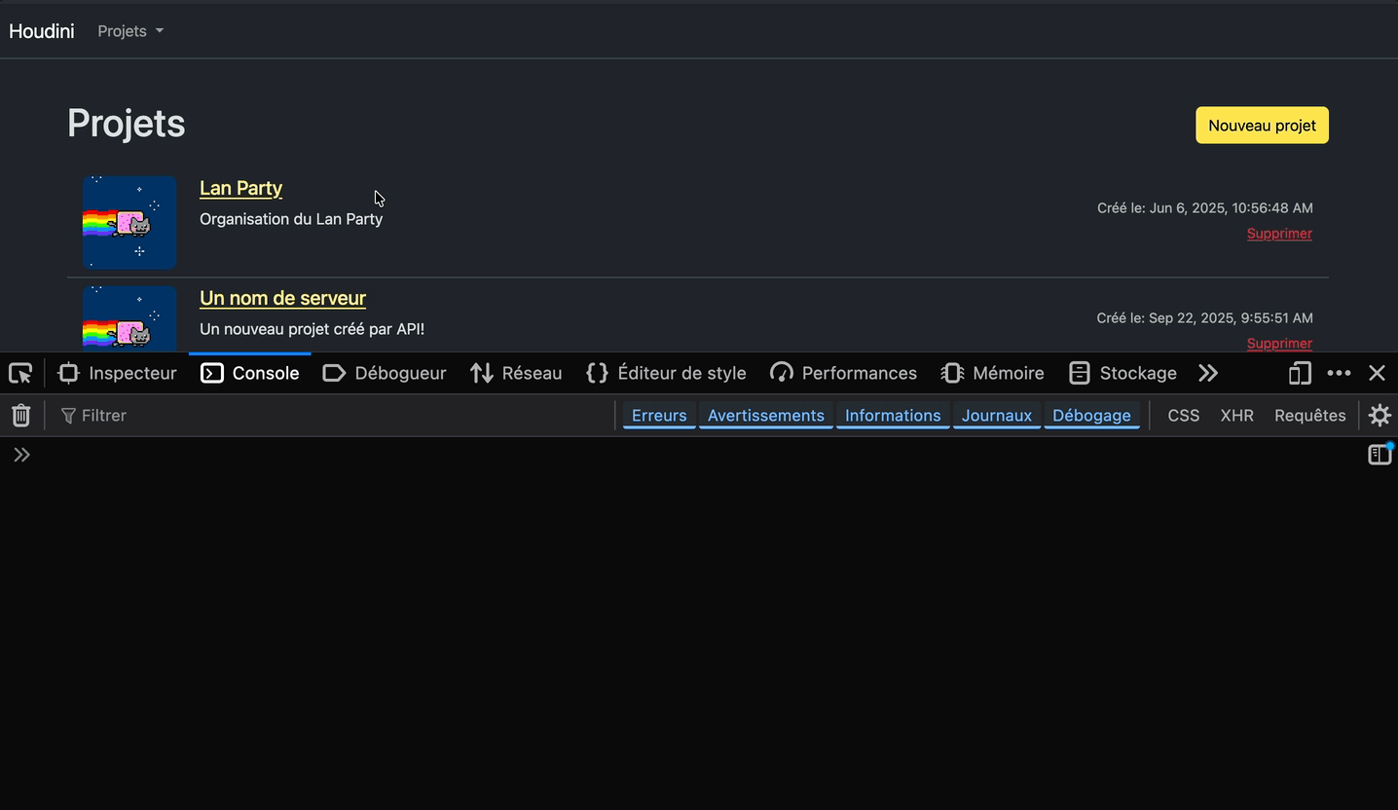Switch to the Inspecteur tab
Screen dimensions: 1398x810
click(x=118, y=373)
